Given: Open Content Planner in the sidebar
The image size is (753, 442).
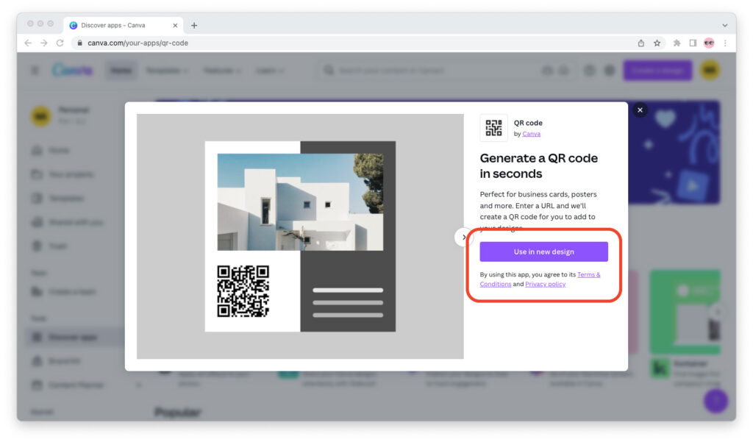Looking at the screenshot, I should (68, 385).
